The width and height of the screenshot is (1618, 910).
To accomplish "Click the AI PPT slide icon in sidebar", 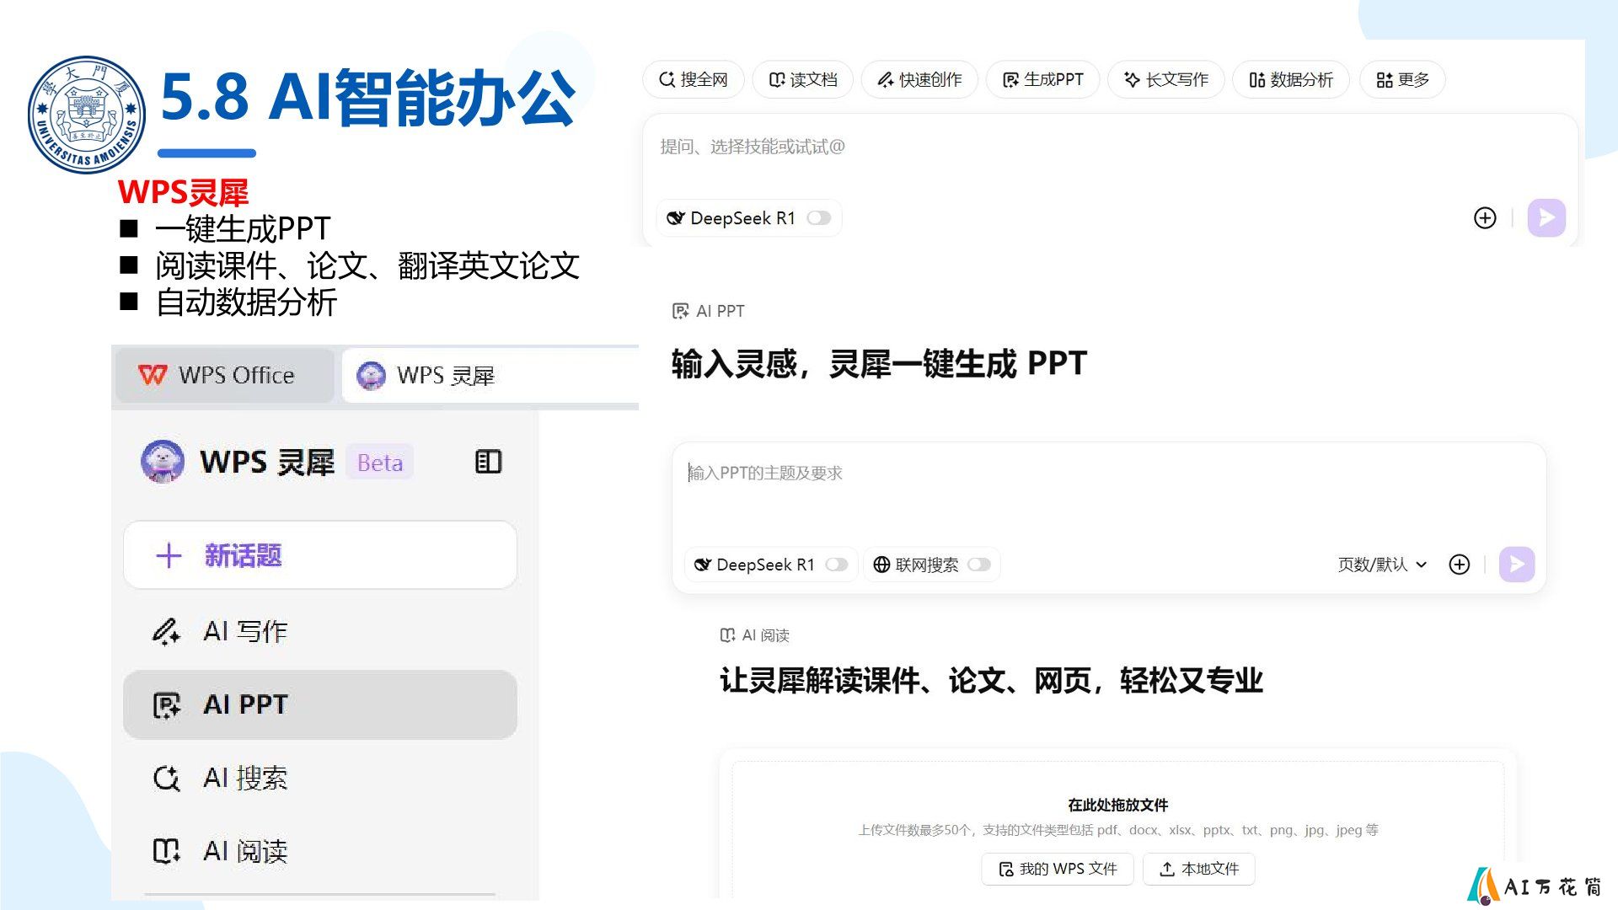I will click(166, 705).
